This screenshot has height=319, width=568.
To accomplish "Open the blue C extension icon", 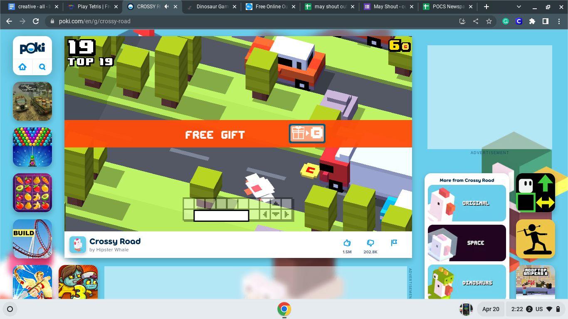I will 519,21.
